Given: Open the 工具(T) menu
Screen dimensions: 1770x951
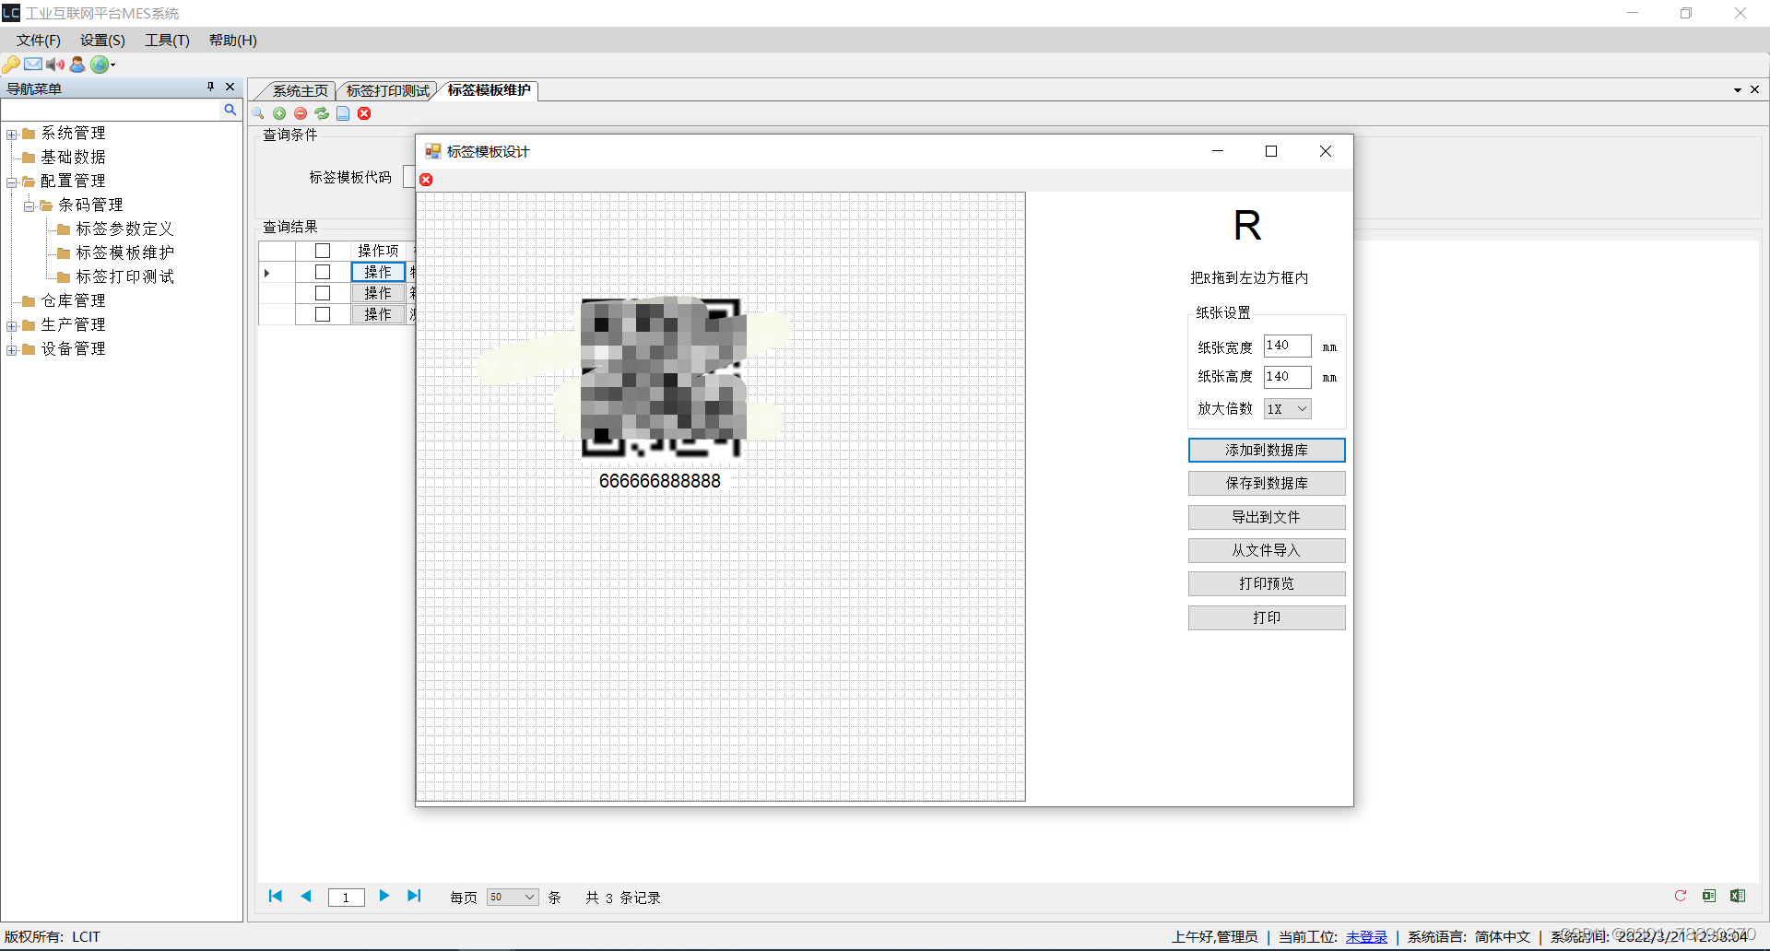Looking at the screenshot, I should click(167, 41).
